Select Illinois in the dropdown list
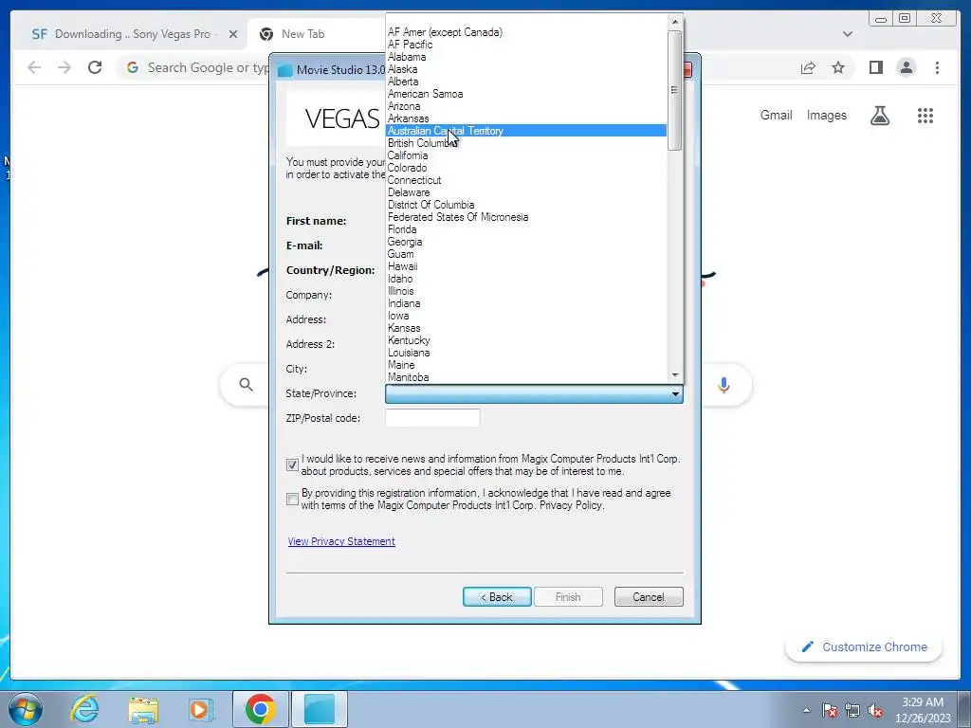This screenshot has width=971, height=728. point(525,291)
